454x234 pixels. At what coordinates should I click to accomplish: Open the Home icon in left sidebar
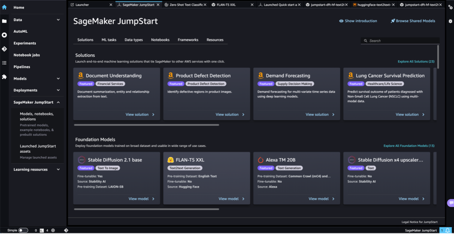(4, 7)
